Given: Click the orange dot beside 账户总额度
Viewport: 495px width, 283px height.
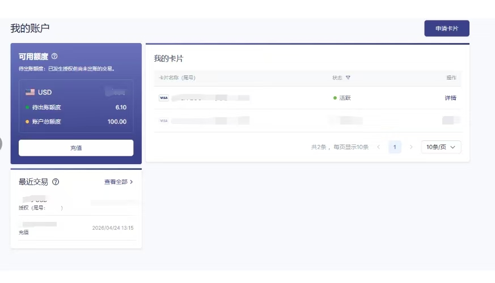Looking at the screenshot, I should tap(27, 122).
